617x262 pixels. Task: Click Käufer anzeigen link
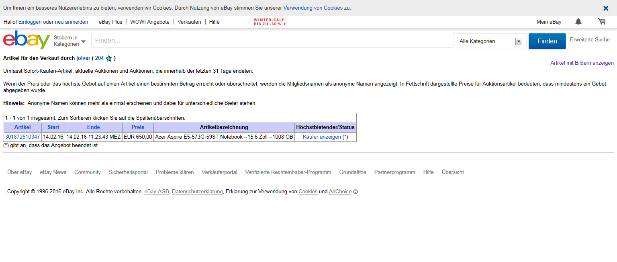point(322,137)
